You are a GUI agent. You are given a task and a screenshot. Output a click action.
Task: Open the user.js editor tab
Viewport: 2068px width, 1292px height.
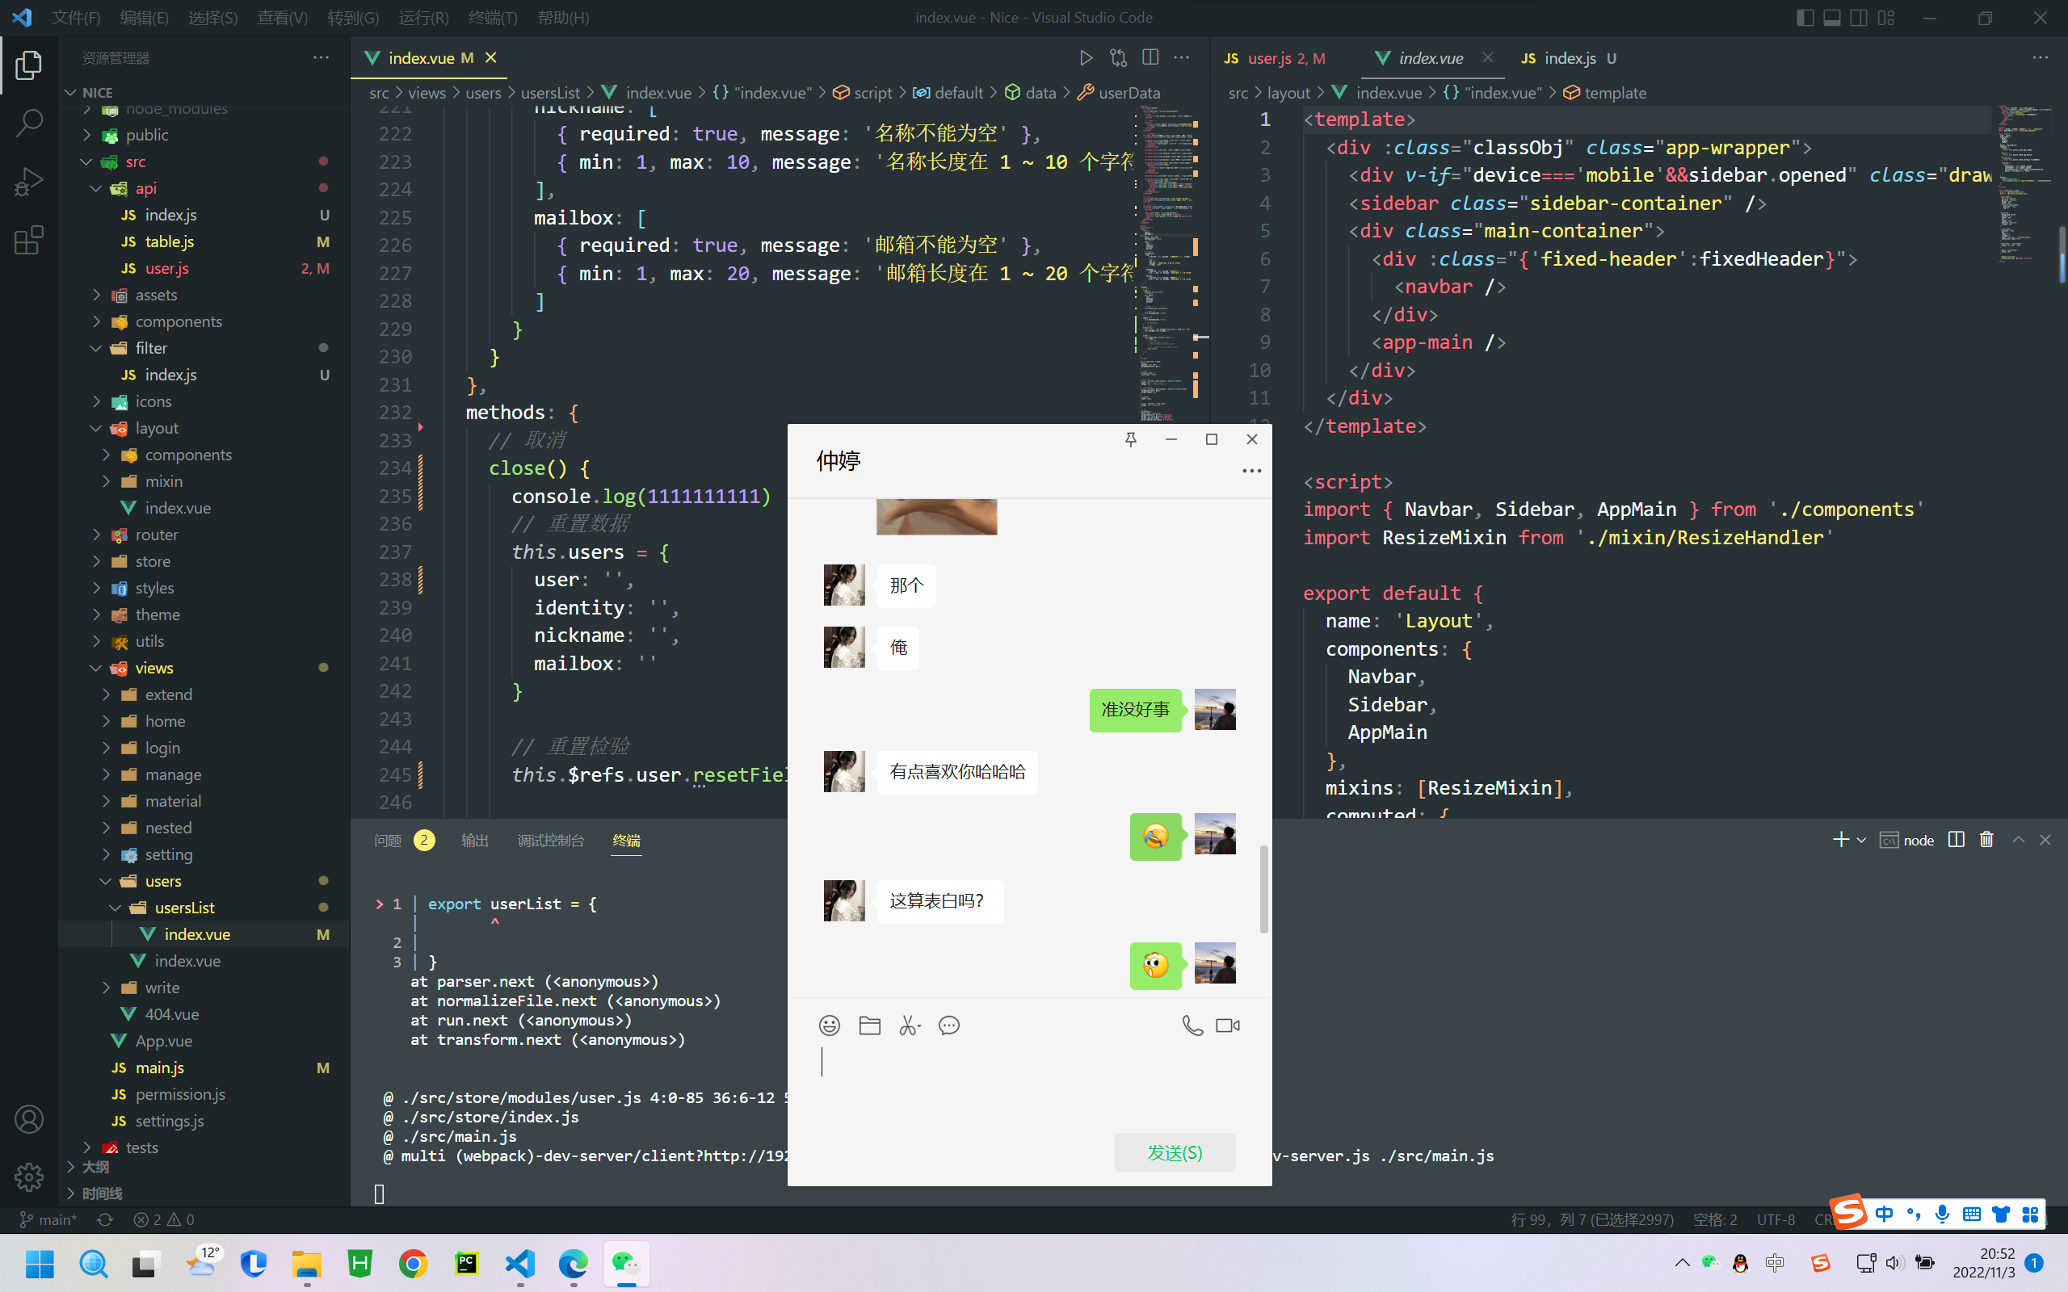point(1273,58)
